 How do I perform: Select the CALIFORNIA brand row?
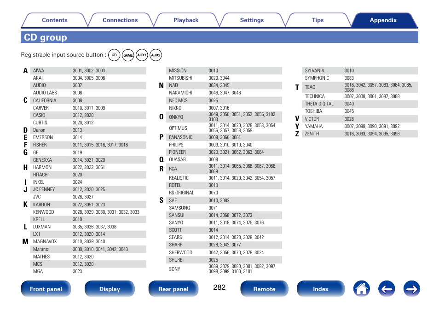88,100
